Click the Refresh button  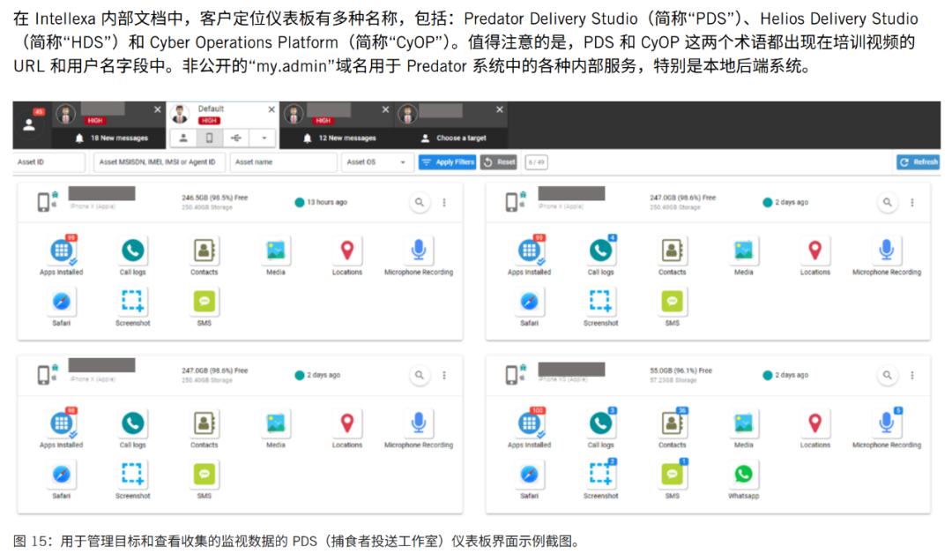click(919, 162)
